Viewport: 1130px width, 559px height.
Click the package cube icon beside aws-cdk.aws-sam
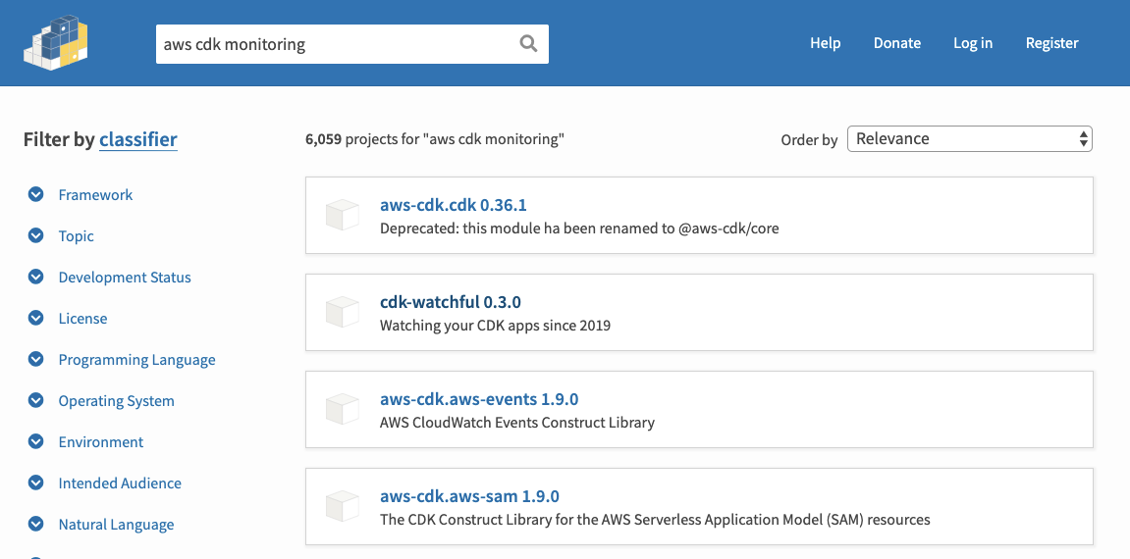[x=343, y=506]
